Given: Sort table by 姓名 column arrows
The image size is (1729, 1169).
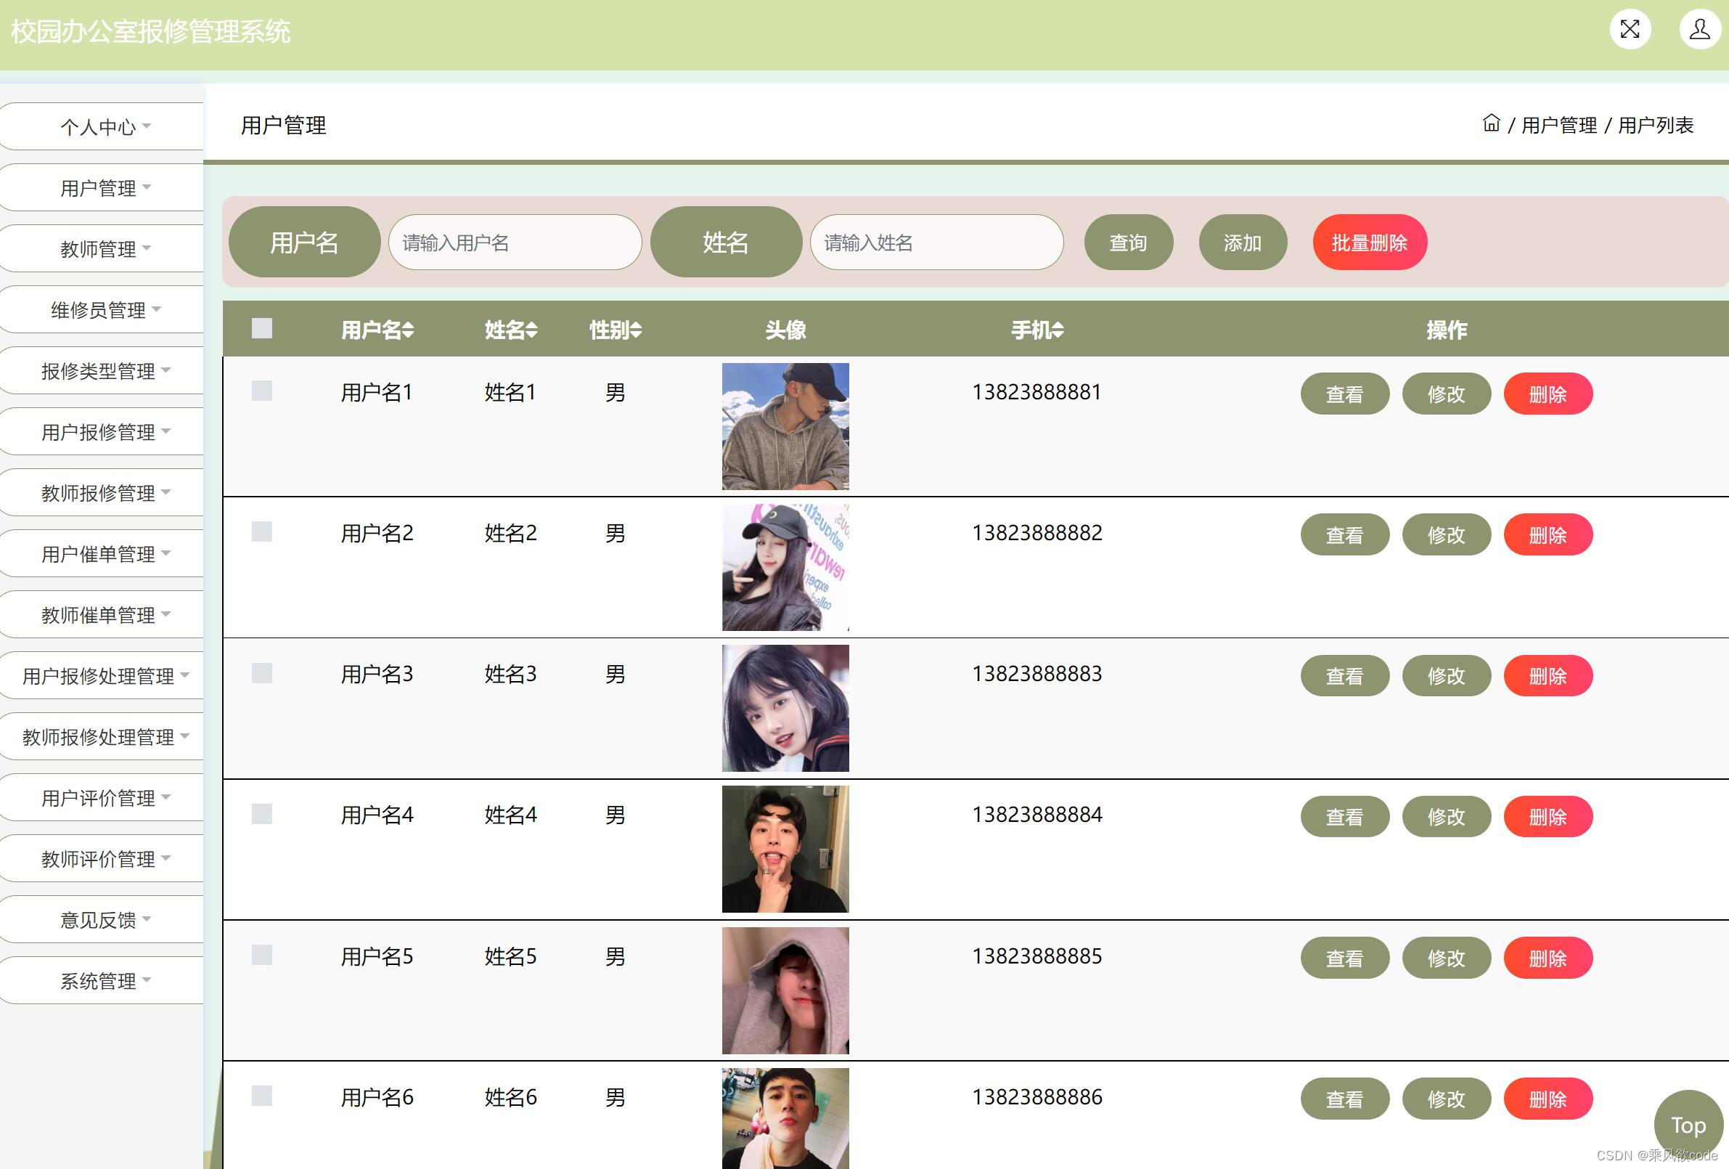Looking at the screenshot, I should tap(531, 330).
